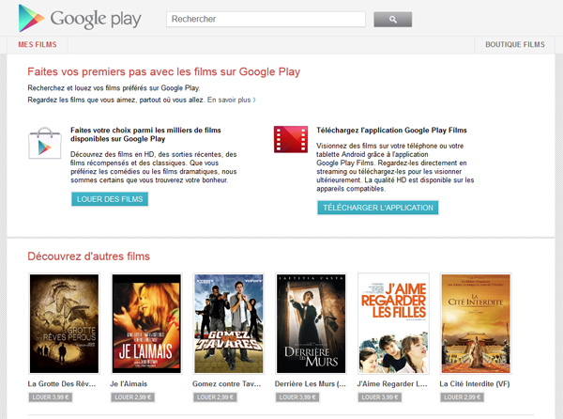Image resolution: width=563 pixels, height=419 pixels.
Task: Open the La Cité Interdite poster
Action: [476, 323]
